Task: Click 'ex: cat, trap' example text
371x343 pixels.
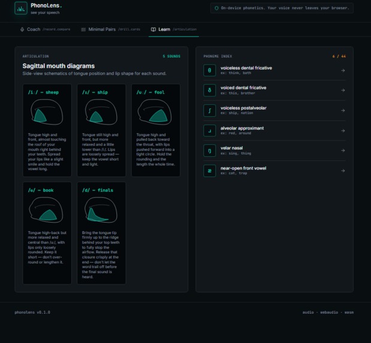Action: click(234, 173)
